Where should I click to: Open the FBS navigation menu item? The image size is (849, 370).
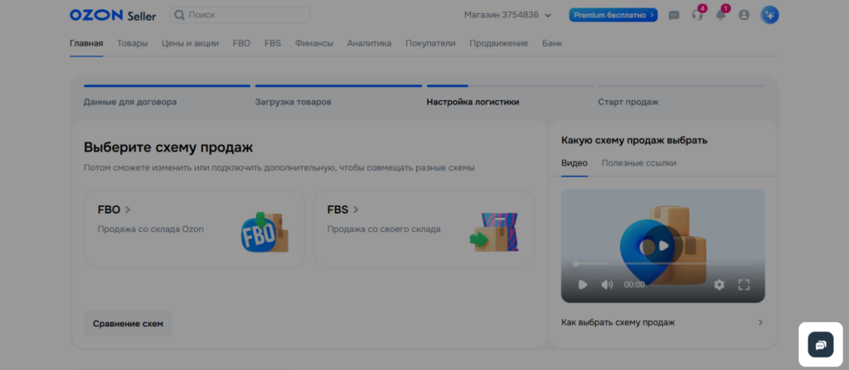click(x=273, y=43)
